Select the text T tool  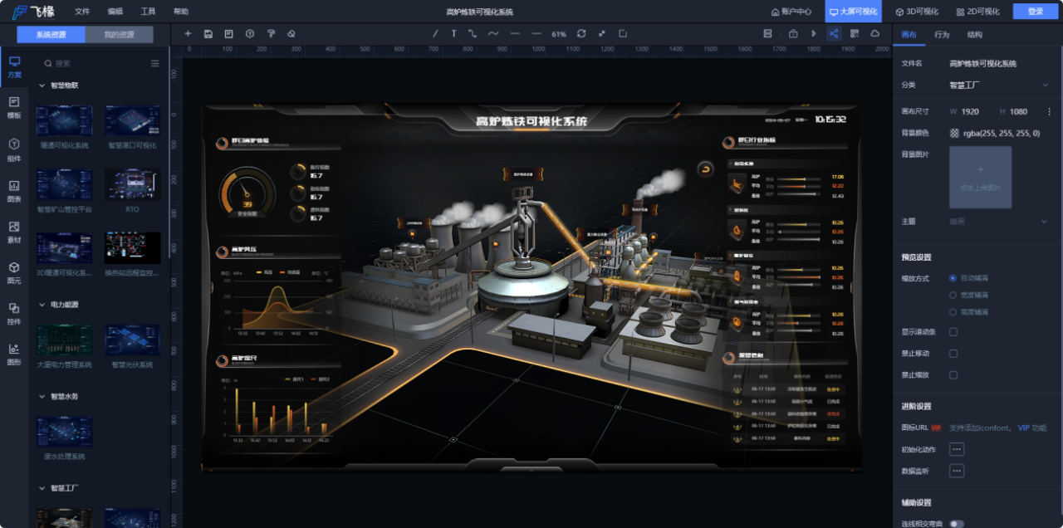[x=454, y=34]
